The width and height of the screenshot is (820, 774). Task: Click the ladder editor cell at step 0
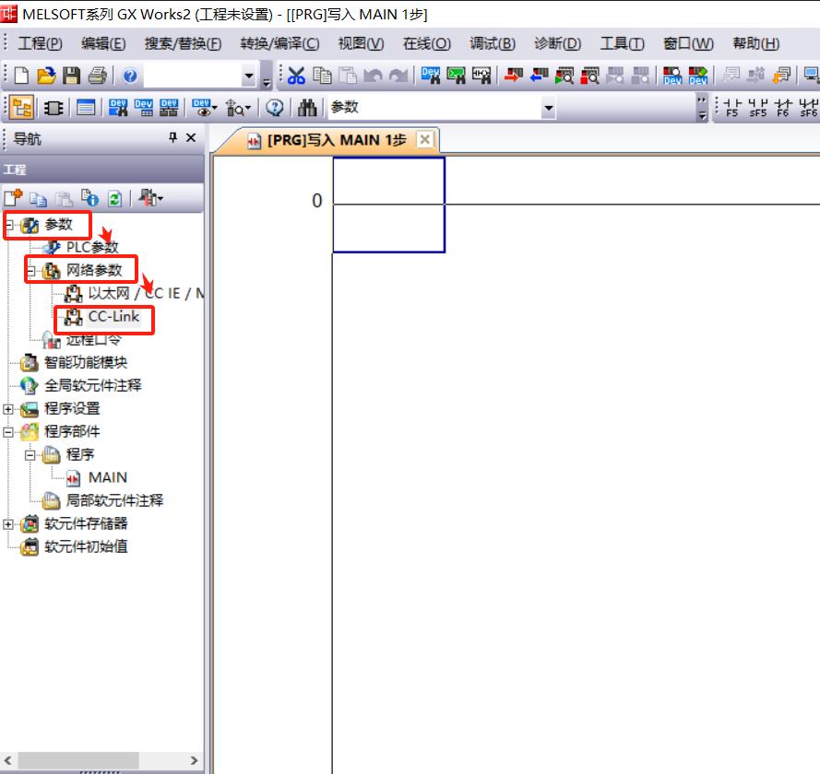[x=388, y=205]
